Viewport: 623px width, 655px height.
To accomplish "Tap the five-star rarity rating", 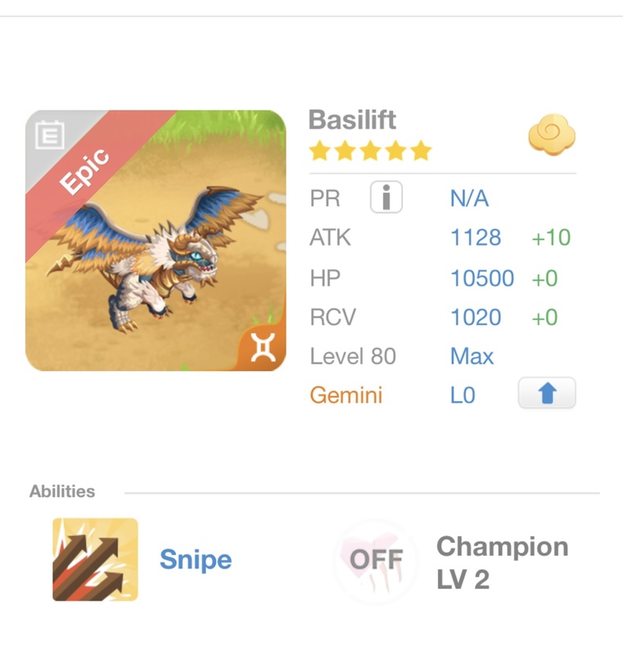I will pos(370,151).
